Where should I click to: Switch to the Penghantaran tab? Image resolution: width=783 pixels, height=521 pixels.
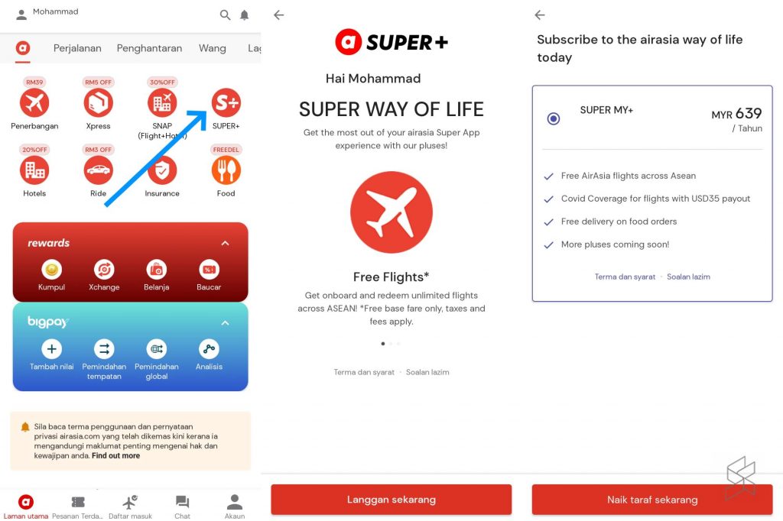coord(149,48)
